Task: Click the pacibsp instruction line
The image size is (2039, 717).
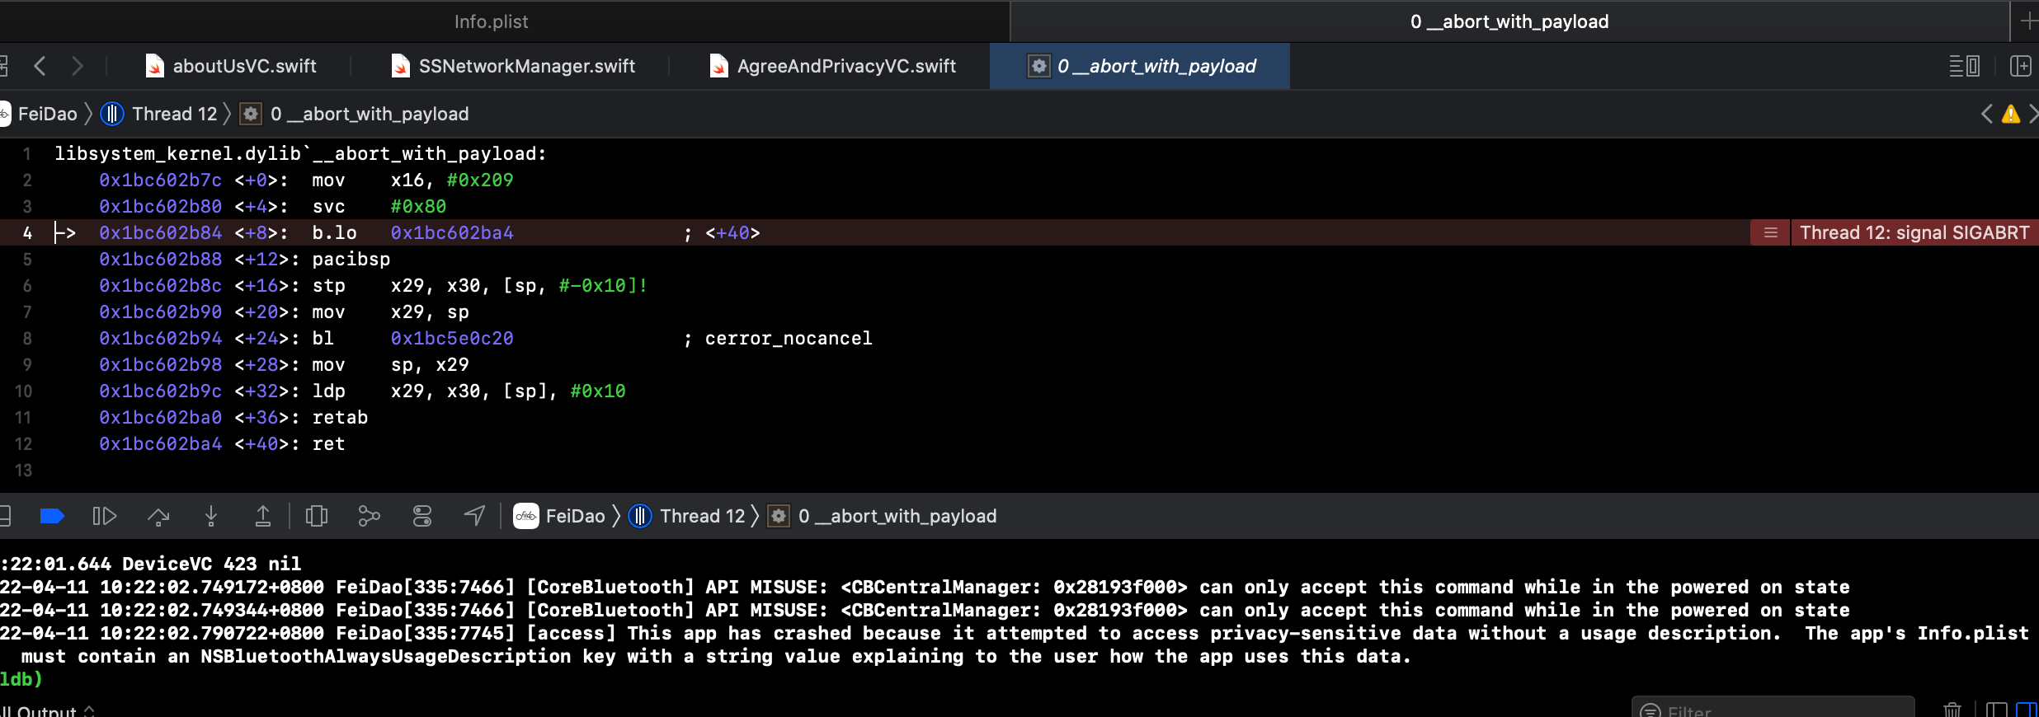Action: [x=351, y=259]
